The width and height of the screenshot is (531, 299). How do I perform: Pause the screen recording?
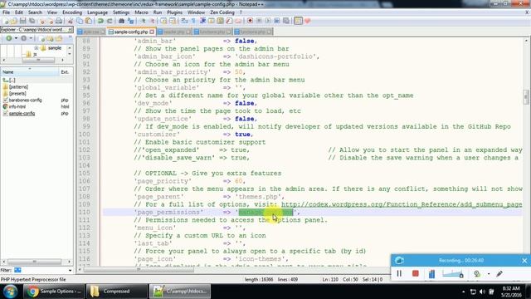[x=399, y=273]
